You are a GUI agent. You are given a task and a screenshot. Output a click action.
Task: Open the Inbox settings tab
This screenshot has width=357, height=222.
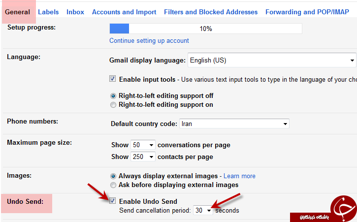[75, 12]
